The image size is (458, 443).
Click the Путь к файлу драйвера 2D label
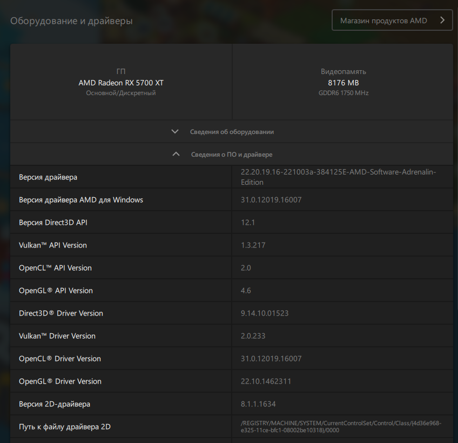point(65,427)
